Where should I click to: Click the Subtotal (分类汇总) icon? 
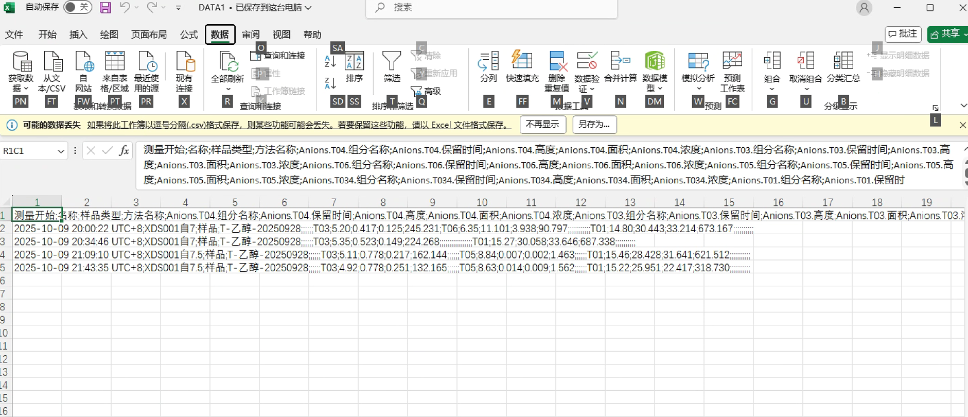[x=843, y=62]
